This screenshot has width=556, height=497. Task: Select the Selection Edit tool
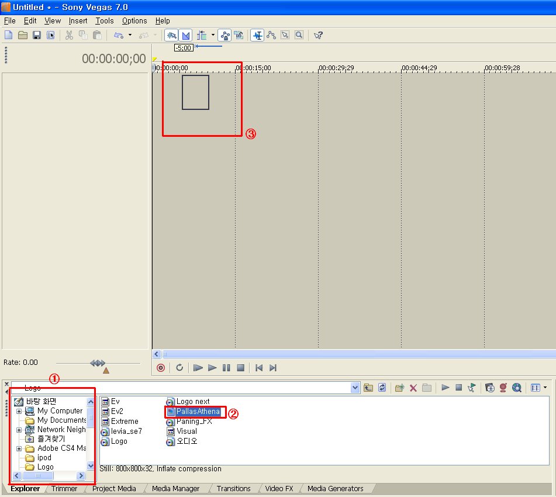(285, 35)
